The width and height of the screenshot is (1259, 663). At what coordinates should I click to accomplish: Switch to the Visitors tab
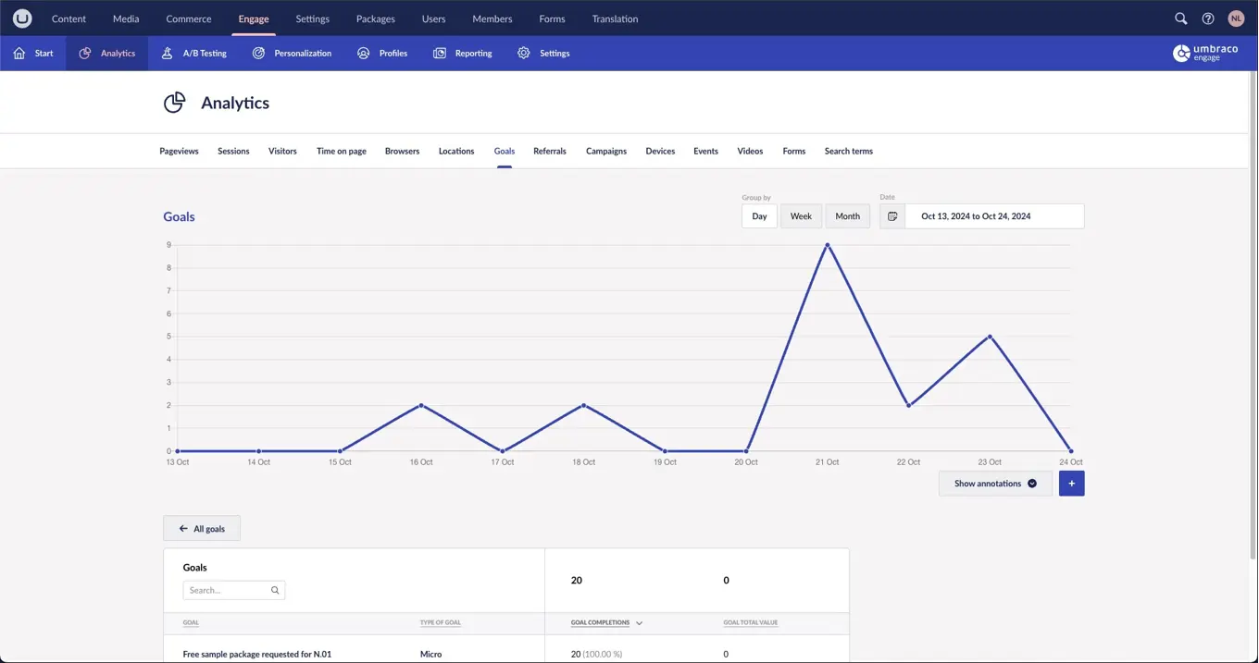(x=282, y=151)
